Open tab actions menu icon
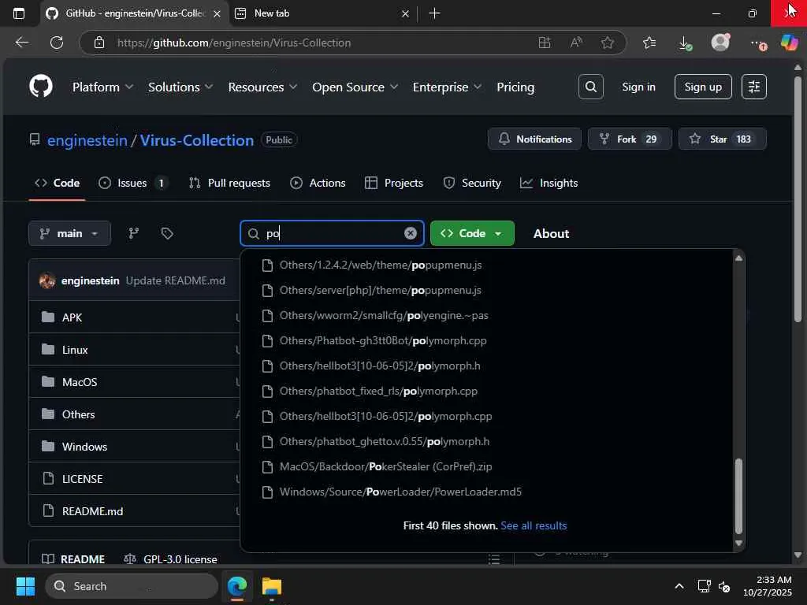 (19, 13)
